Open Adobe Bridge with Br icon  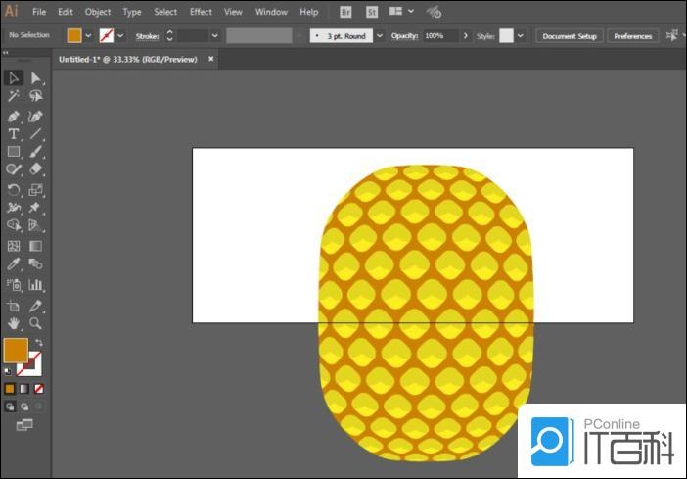(346, 12)
